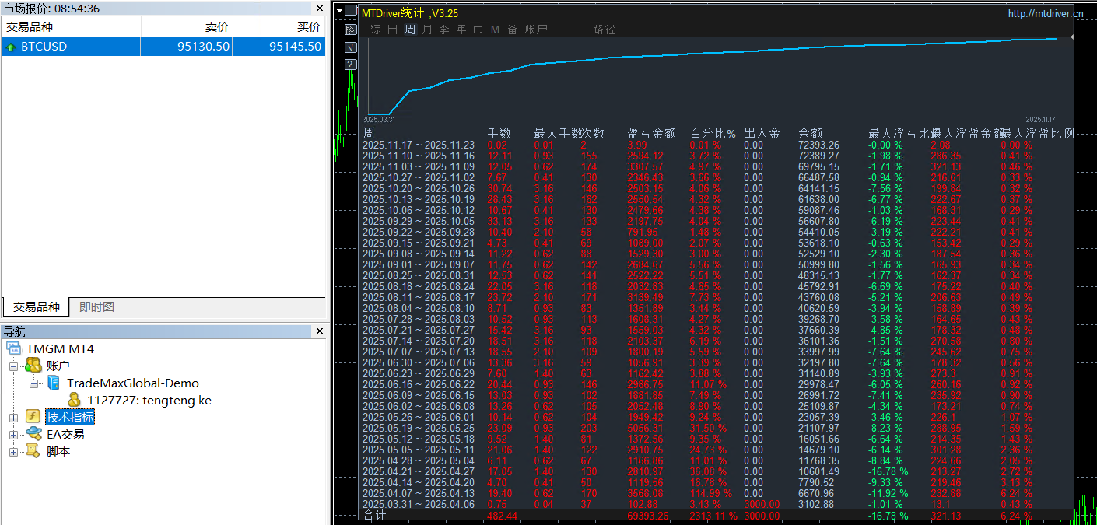Click the 买价 column header
The height and width of the screenshot is (525, 1097).
coord(279,26)
